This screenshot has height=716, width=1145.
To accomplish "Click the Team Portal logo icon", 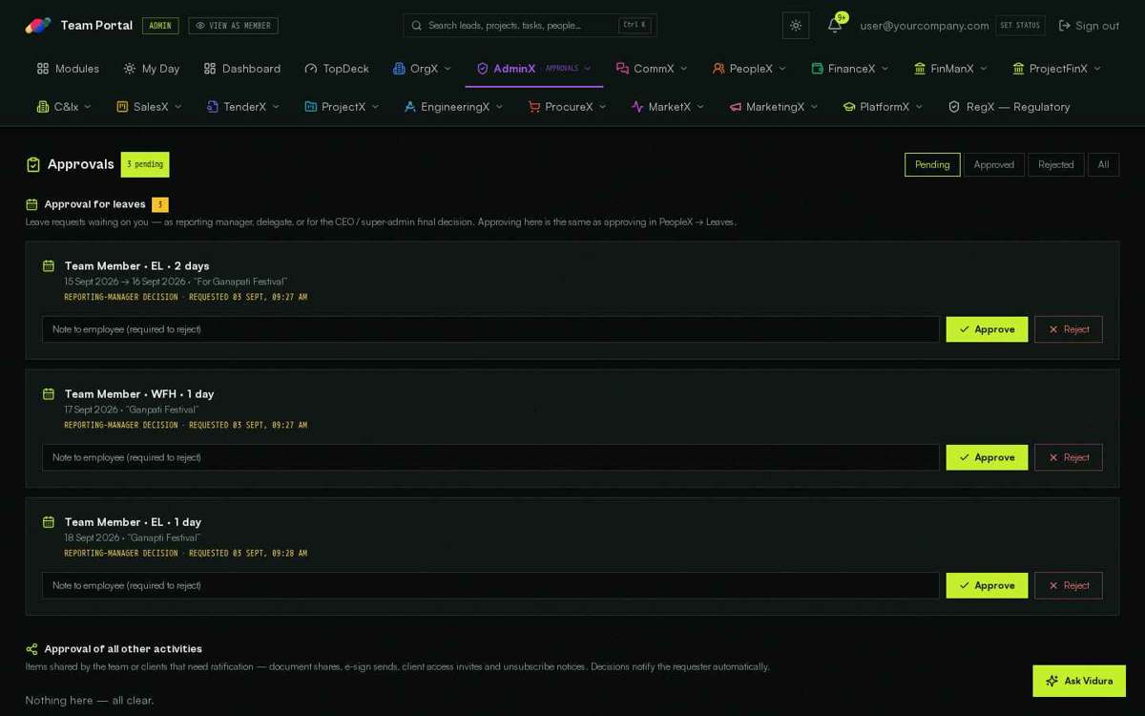I will (38, 26).
